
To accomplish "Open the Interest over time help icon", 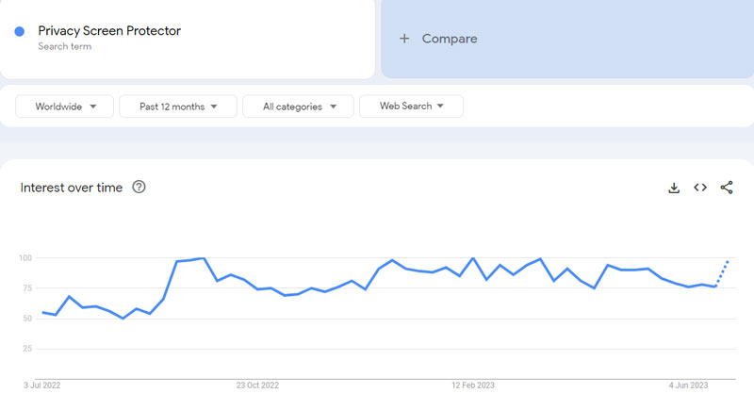I will coord(139,188).
